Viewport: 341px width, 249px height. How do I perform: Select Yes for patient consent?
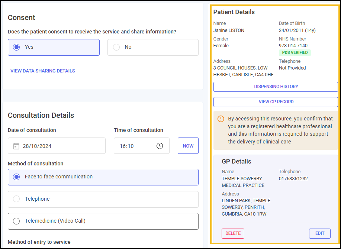pyautogui.click(x=54, y=47)
